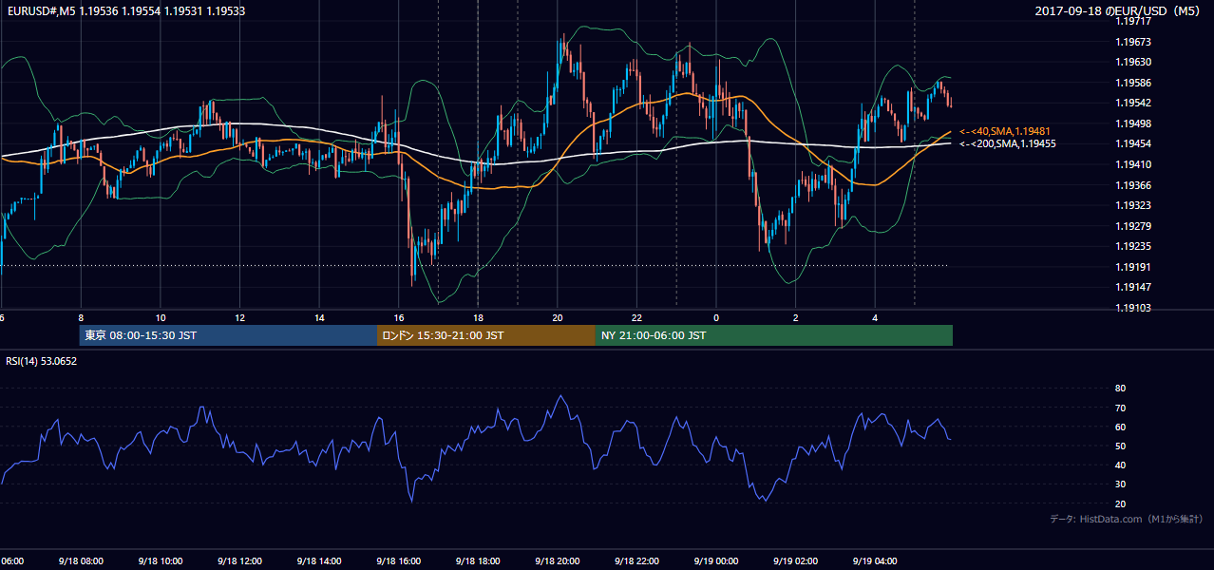Click hour label 8 on chart time axis
Viewport: 1214px width, 570px height.
[x=81, y=317]
